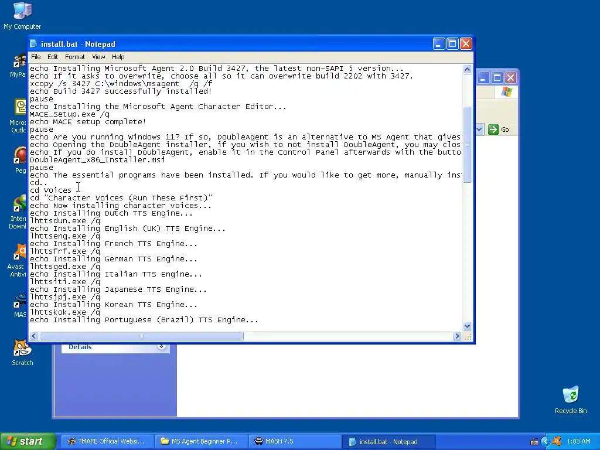Open My Computer desktop icon

click(x=22, y=16)
